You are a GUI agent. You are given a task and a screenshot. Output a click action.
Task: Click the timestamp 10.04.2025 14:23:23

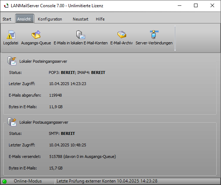(67, 84)
